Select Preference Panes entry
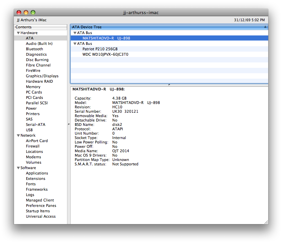Viewport: 282px width, 243px height. click(40, 206)
